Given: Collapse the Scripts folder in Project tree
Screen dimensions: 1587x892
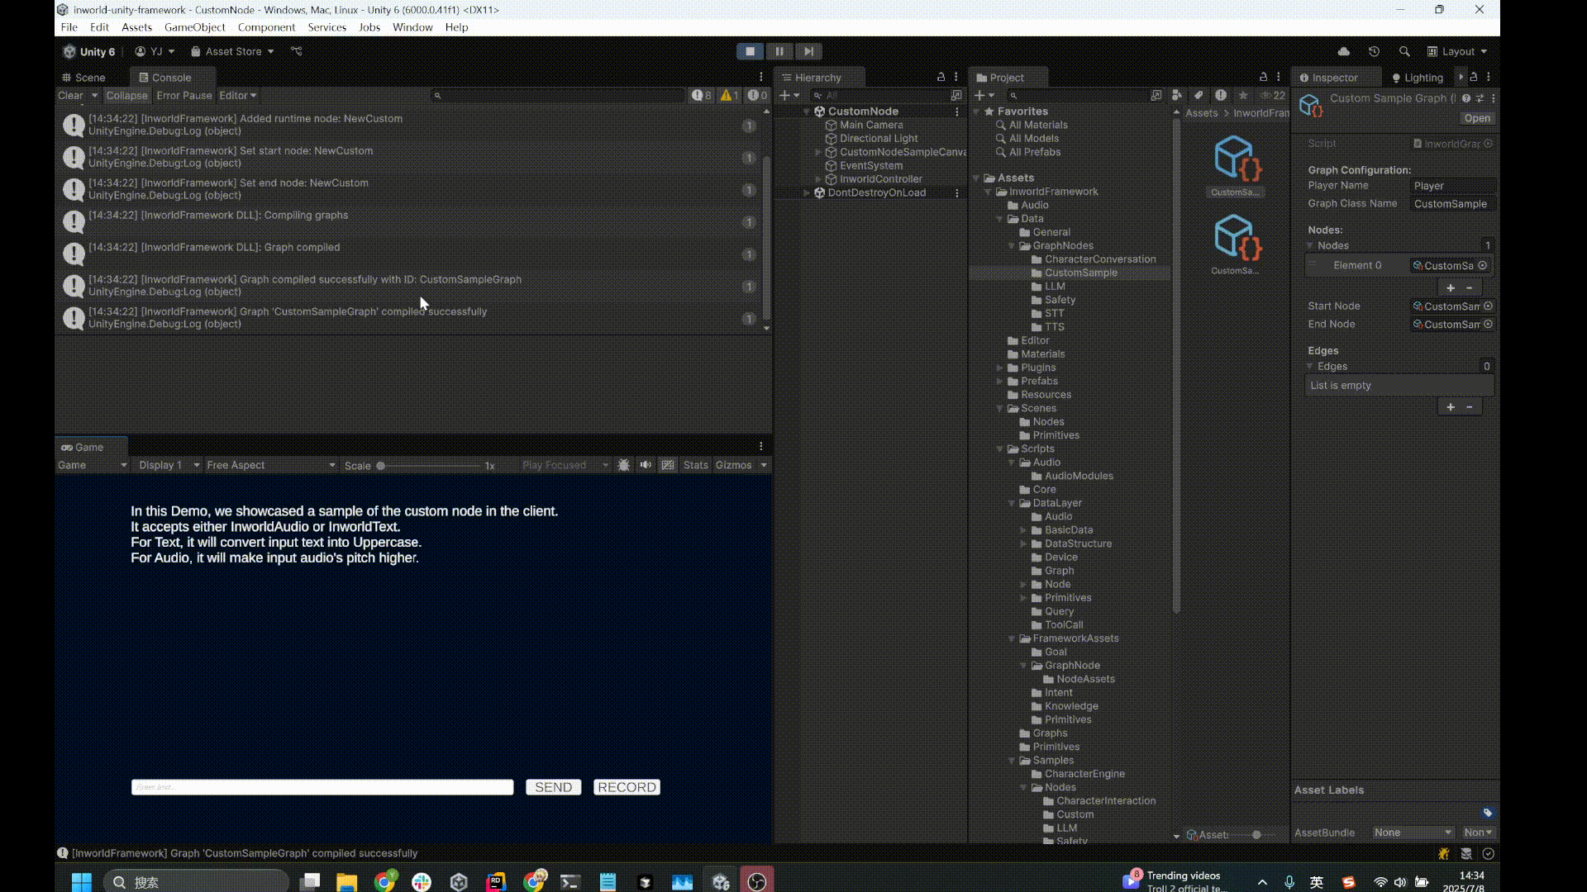Looking at the screenshot, I should pyautogui.click(x=1000, y=448).
